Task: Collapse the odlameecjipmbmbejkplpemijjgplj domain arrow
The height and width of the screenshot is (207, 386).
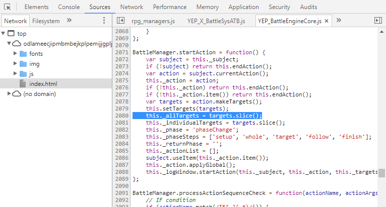Action: pyautogui.click(x=9, y=43)
